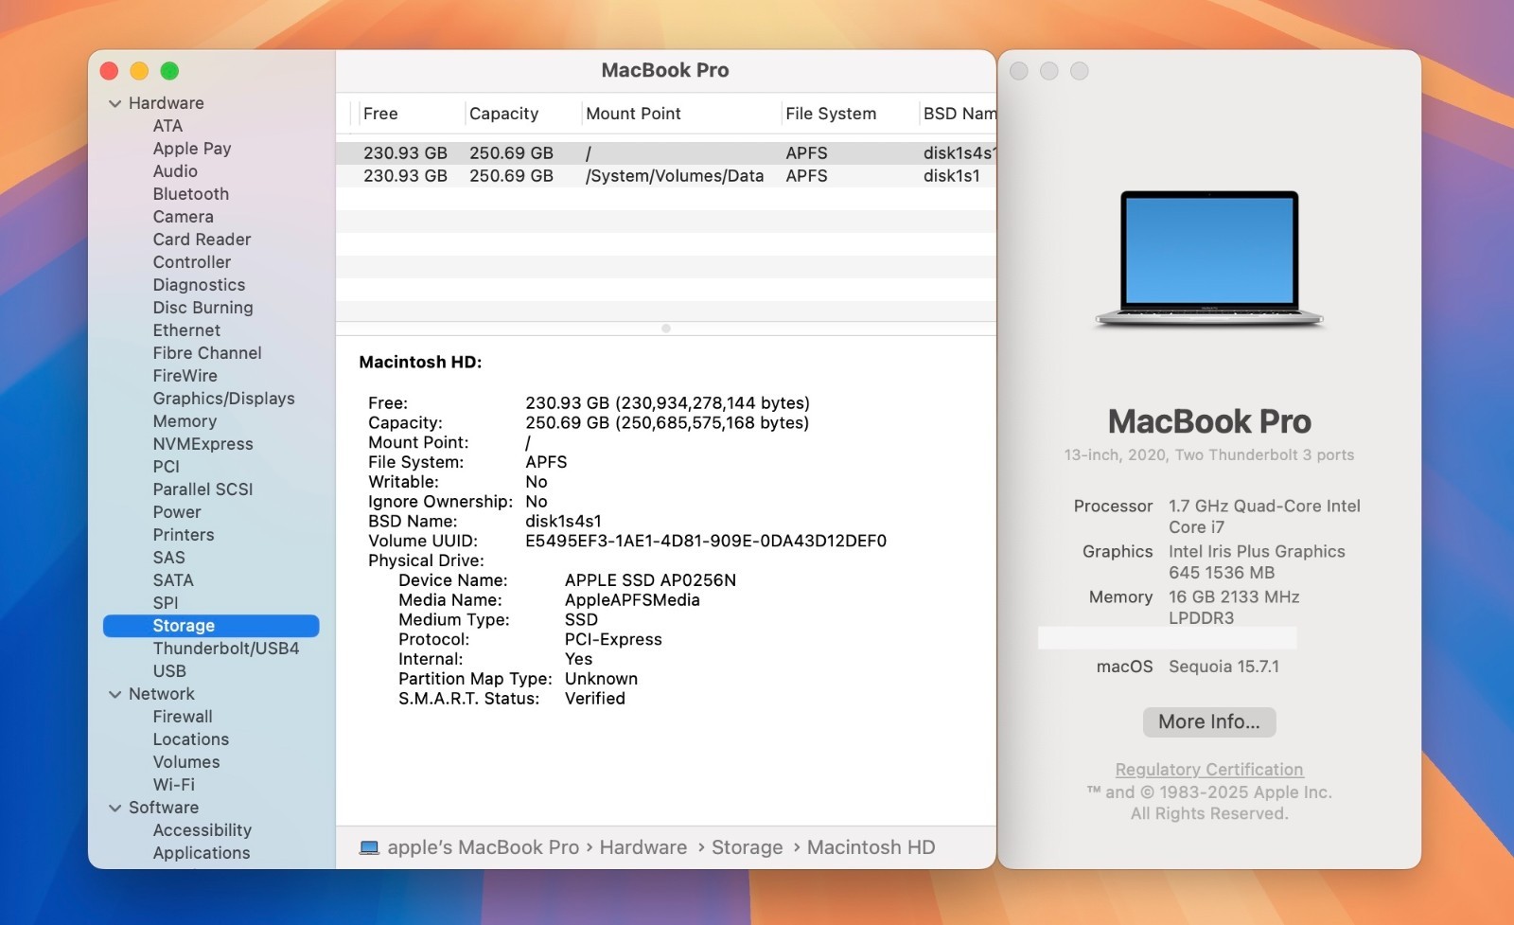Select the Memory item in sidebar
The image size is (1514, 925).
pos(185,421)
